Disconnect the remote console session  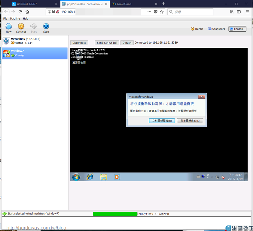pyautogui.click(x=79, y=43)
